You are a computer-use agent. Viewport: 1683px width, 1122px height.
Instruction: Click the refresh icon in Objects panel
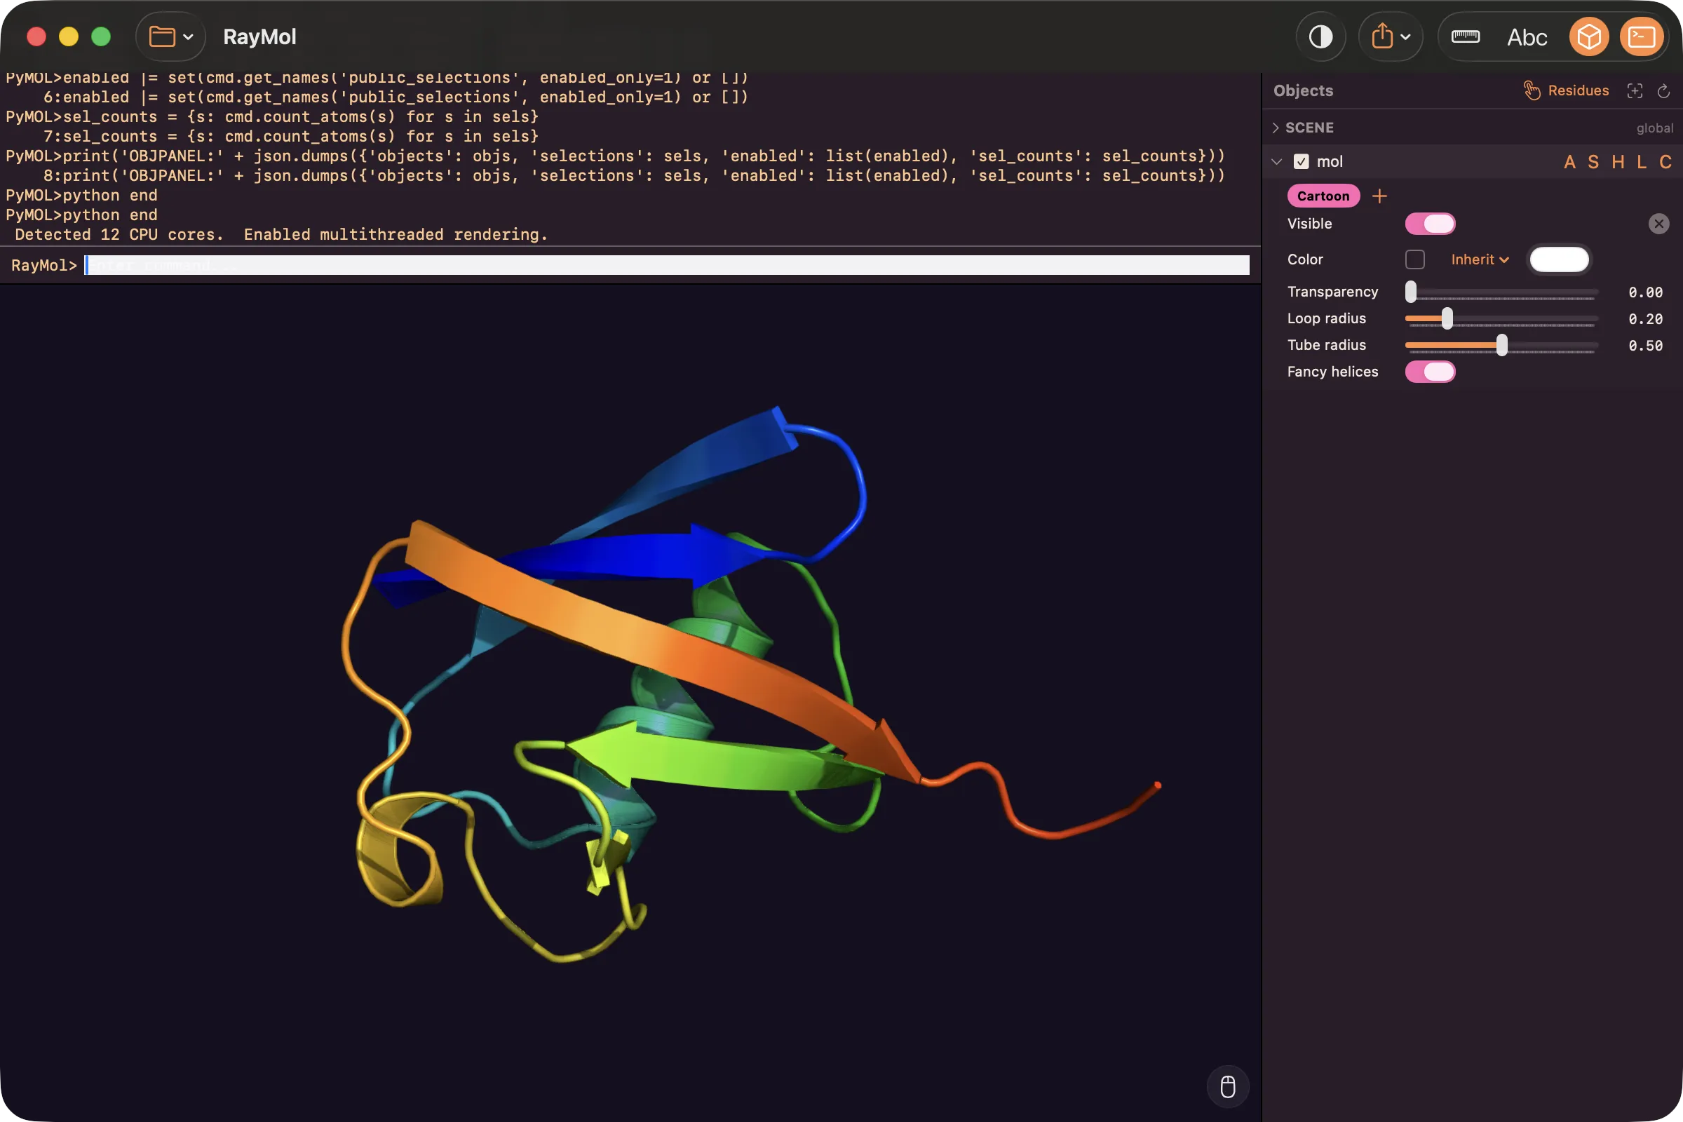click(x=1663, y=91)
